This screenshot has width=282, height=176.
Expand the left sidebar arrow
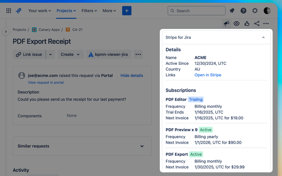(x=6, y=32)
